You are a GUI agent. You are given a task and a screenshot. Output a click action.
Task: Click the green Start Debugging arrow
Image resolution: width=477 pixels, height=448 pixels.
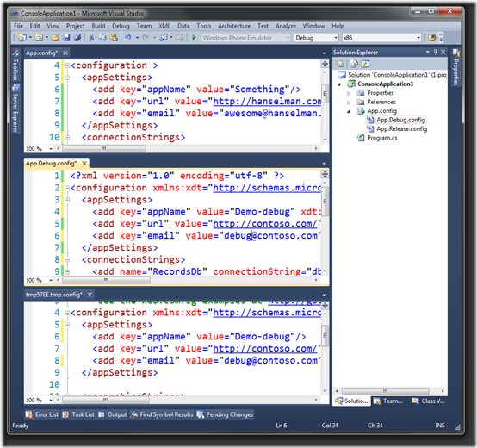194,38
